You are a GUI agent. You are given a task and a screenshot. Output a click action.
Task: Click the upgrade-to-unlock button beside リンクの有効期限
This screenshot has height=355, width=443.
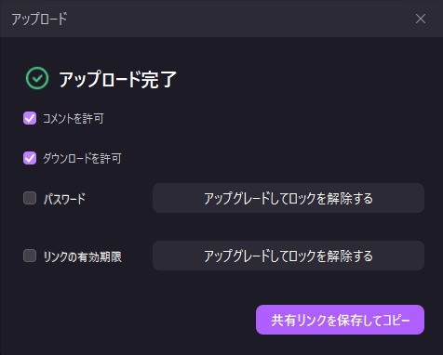(289, 256)
